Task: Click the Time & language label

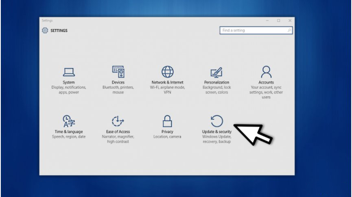Action: point(69,132)
